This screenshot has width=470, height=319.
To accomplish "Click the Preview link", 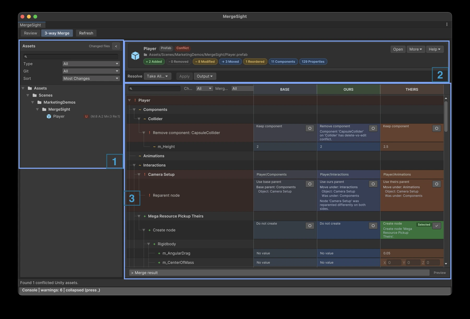I will (x=440, y=273).
